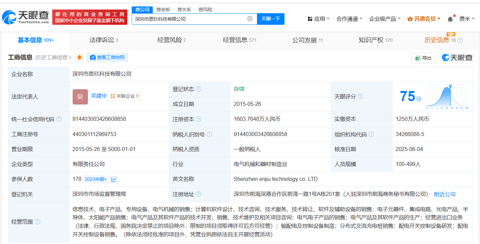Click the 导出 export button
The height and width of the screenshot is (244, 480).
(423, 58)
